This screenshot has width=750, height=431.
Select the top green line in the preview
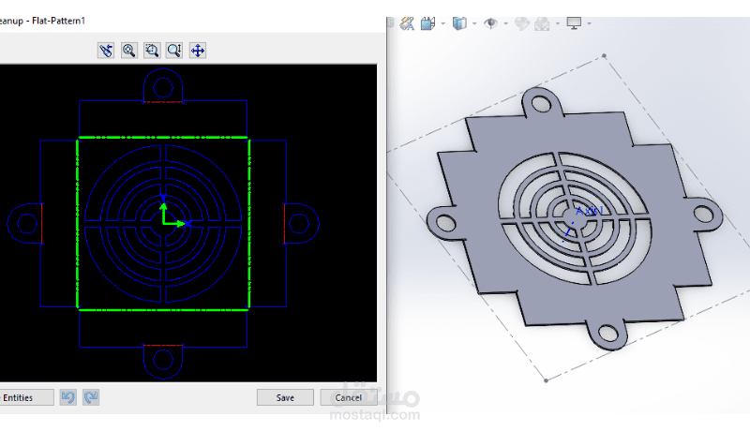(x=163, y=138)
